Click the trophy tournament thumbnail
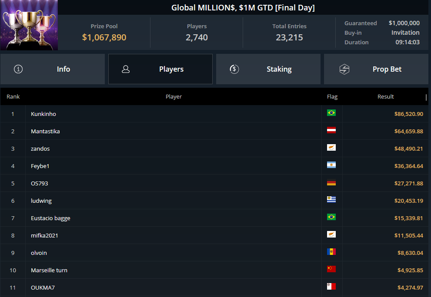This screenshot has width=431, height=297. (x=29, y=25)
